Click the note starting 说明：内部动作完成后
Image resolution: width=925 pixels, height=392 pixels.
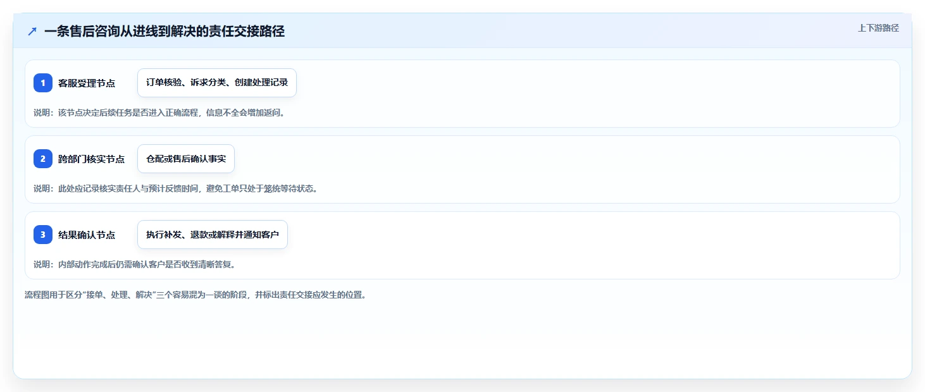pyautogui.click(x=134, y=264)
